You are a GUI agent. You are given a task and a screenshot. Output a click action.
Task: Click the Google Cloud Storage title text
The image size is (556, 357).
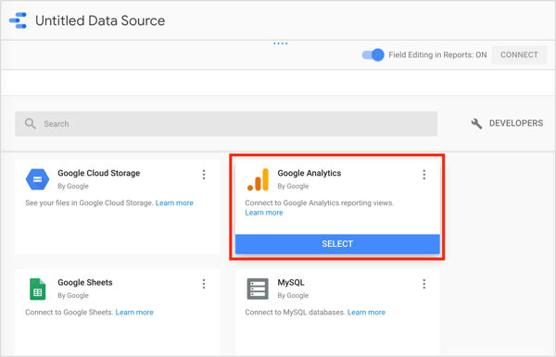(99, 173)
